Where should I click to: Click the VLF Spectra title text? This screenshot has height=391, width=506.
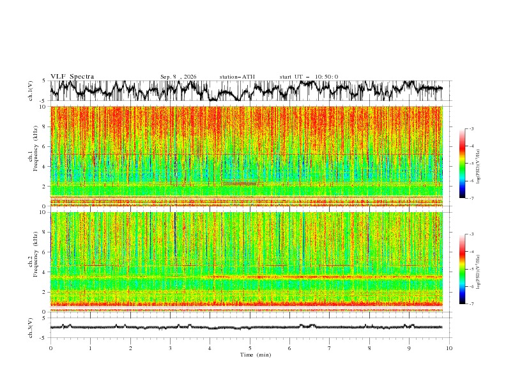(x=72, y=77)
